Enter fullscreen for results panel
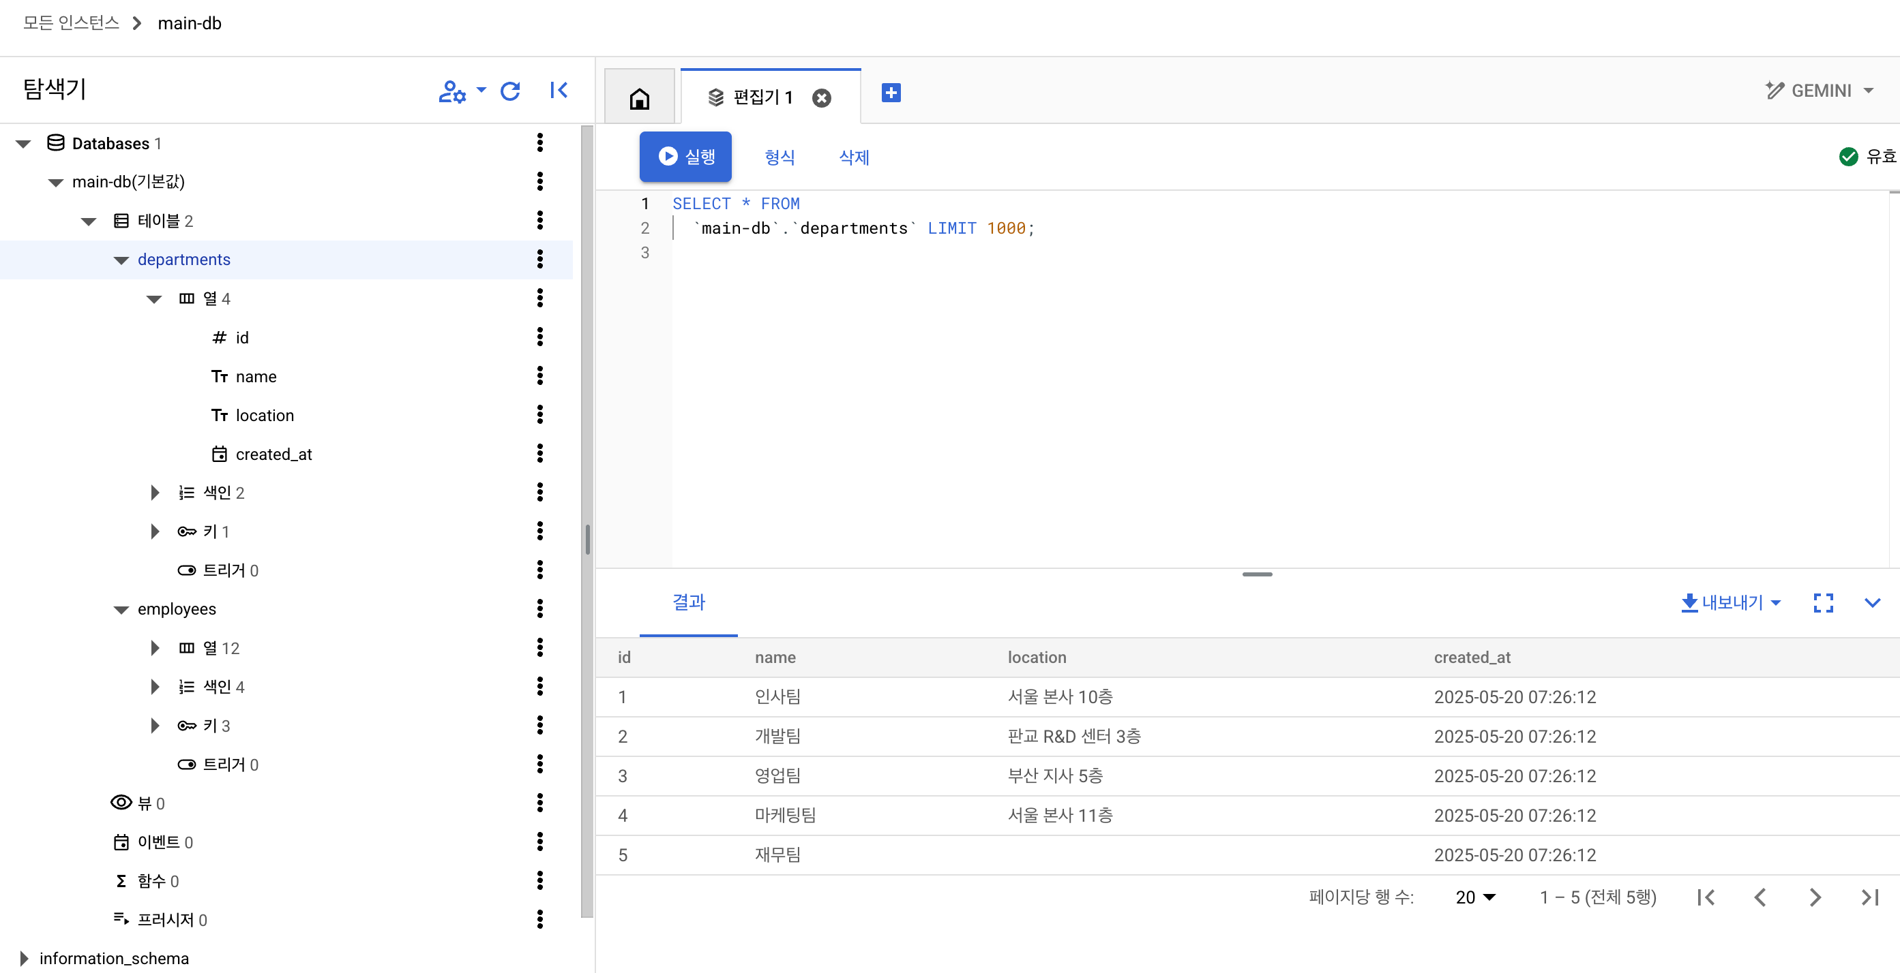 (1822, 603)
